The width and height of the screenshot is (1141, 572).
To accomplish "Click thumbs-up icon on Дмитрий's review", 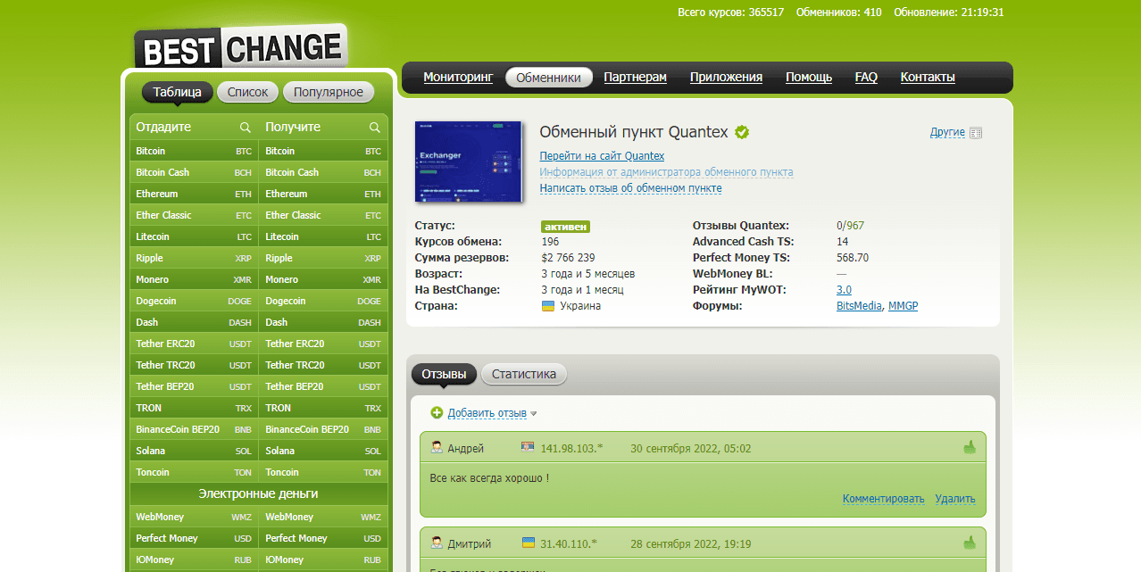I will tap(970, 543).
